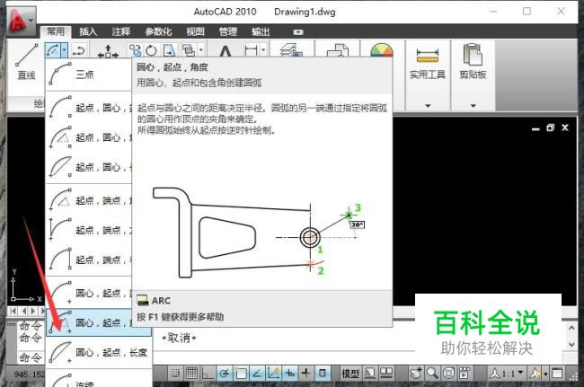Select the linear dimension tool
Screen dimensions: 584x387
(x=252, y=50)
